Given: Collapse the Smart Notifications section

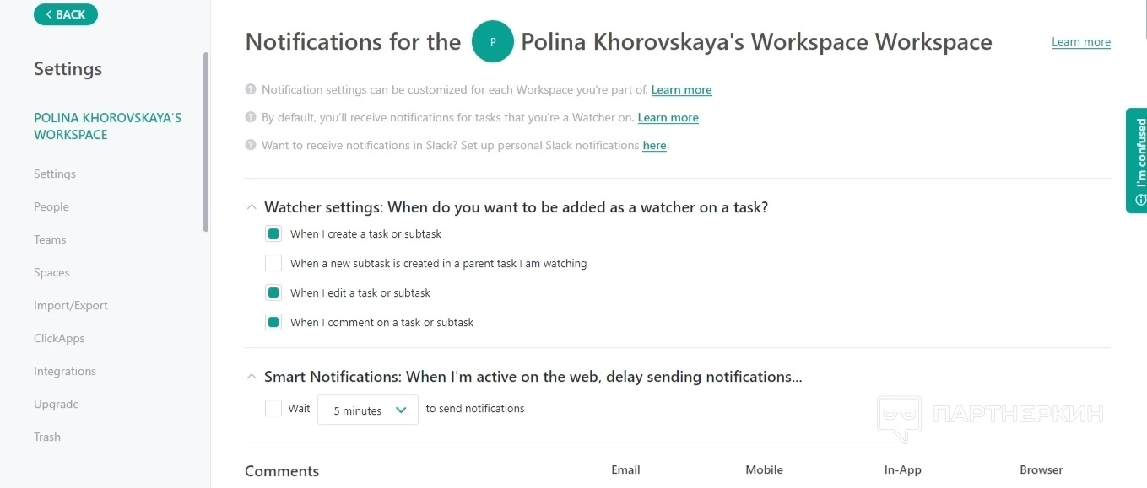Looking at the screenshot, I should click(251, 377).
